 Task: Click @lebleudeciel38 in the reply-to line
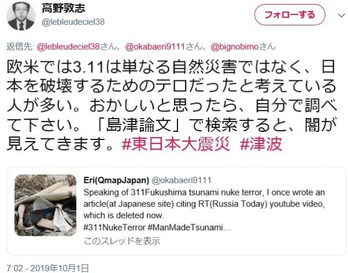tap(68, 47)
